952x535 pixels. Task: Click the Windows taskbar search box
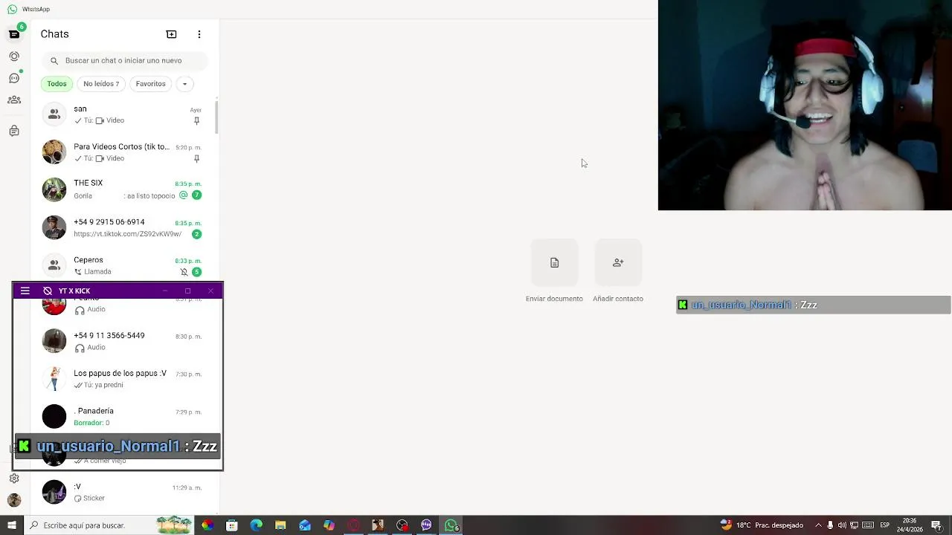[x=109, y=525]
